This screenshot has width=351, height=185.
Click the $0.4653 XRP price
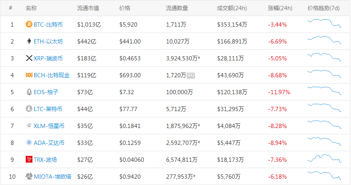tap(130, 58)
